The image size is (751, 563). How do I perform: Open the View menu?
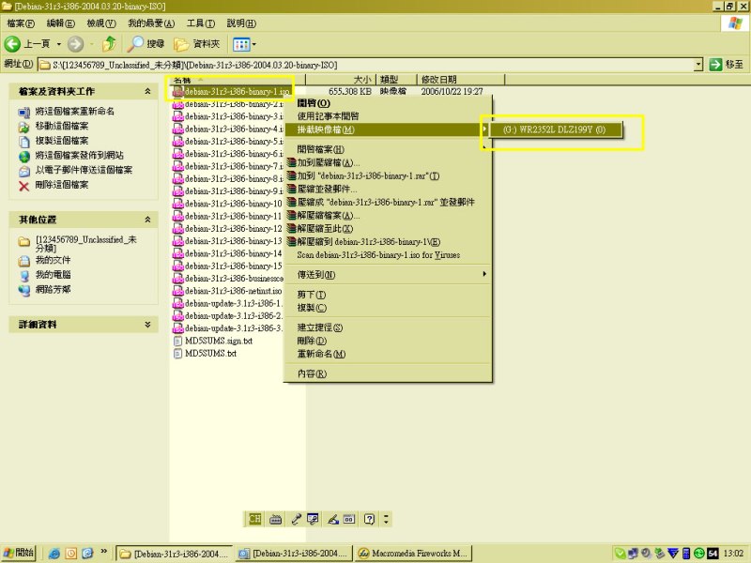pos(101,23)
